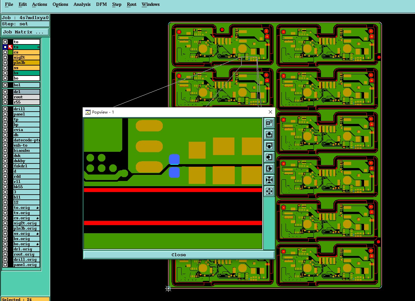
Task: Open the Analysis menu
Action: click(82, 4)
